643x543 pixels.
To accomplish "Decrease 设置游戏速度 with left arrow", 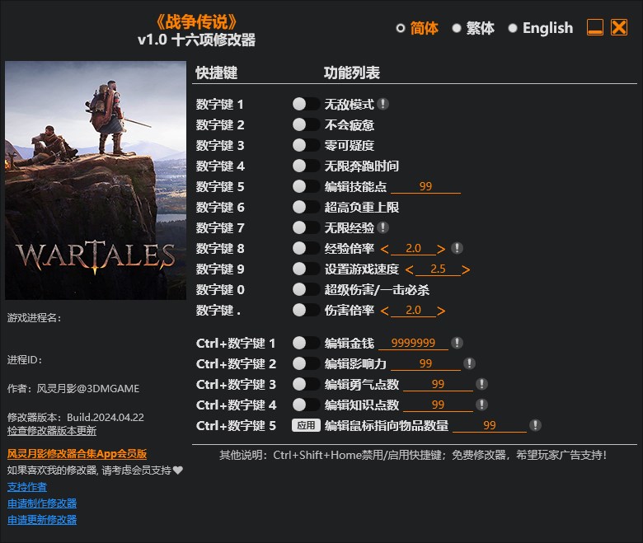I will pyautogui.click(x=409, y=269).
